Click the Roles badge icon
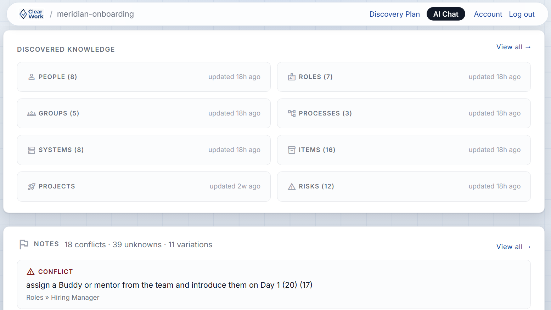This screenshot has width=551, height=310. coord(292,77)
